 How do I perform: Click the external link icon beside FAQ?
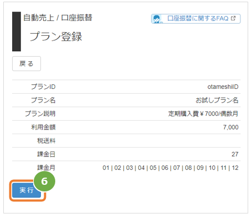[233, 18]
